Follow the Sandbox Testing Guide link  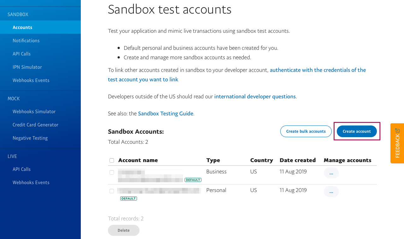(165, 114)
